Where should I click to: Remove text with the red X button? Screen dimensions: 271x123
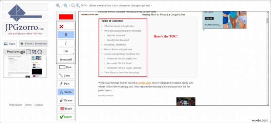[66, 27]
